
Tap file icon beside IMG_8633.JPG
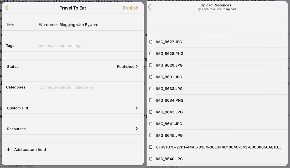pos(151,88)
